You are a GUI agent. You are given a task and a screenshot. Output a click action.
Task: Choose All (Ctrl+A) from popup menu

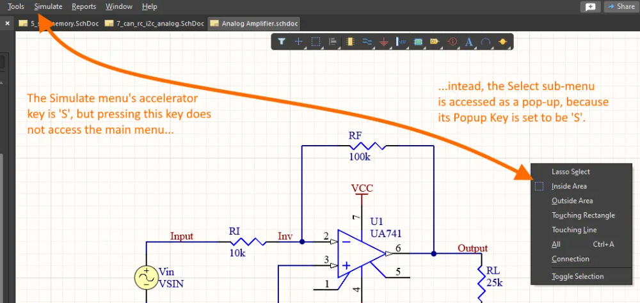581,244
